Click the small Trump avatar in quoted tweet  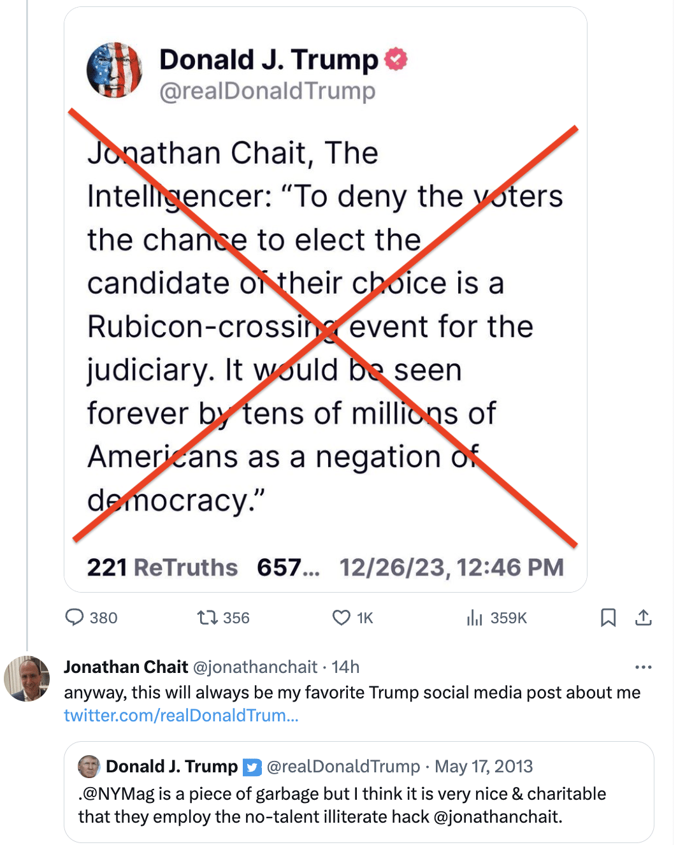tap(89, 767)
